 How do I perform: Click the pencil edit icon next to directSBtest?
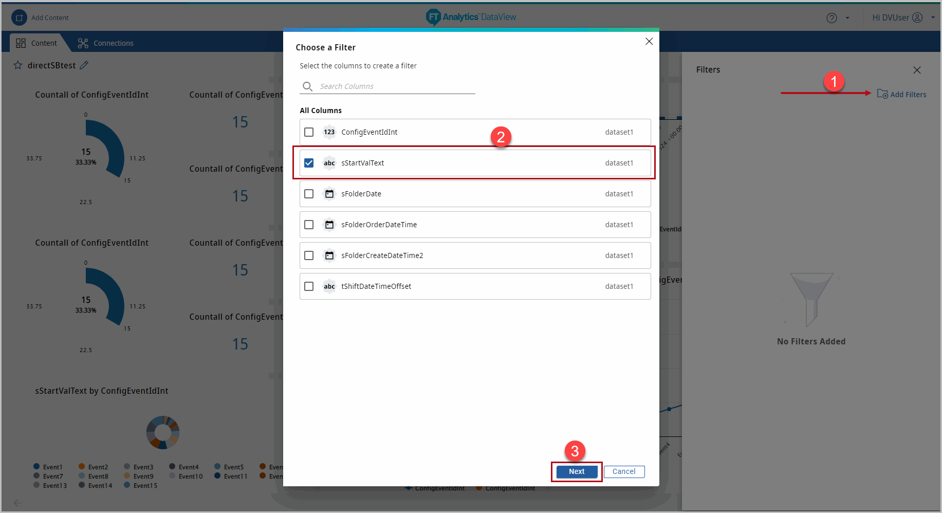[x=84, y=65]
